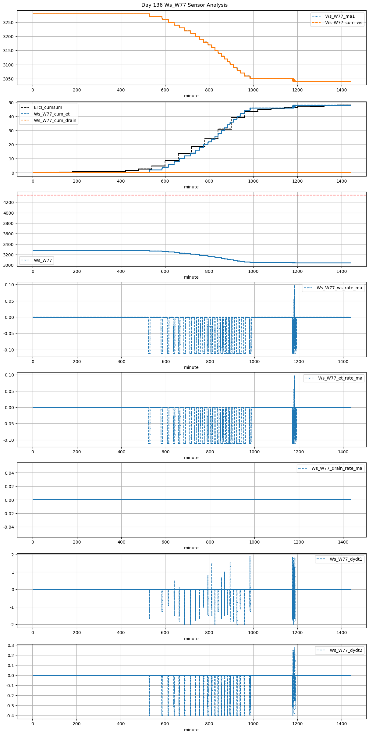Click the "Day 136 Ws_W77 Sensor Analysis" title
Image resolution: width=369 pixels, height=735 pixels.
pos(184,5)
